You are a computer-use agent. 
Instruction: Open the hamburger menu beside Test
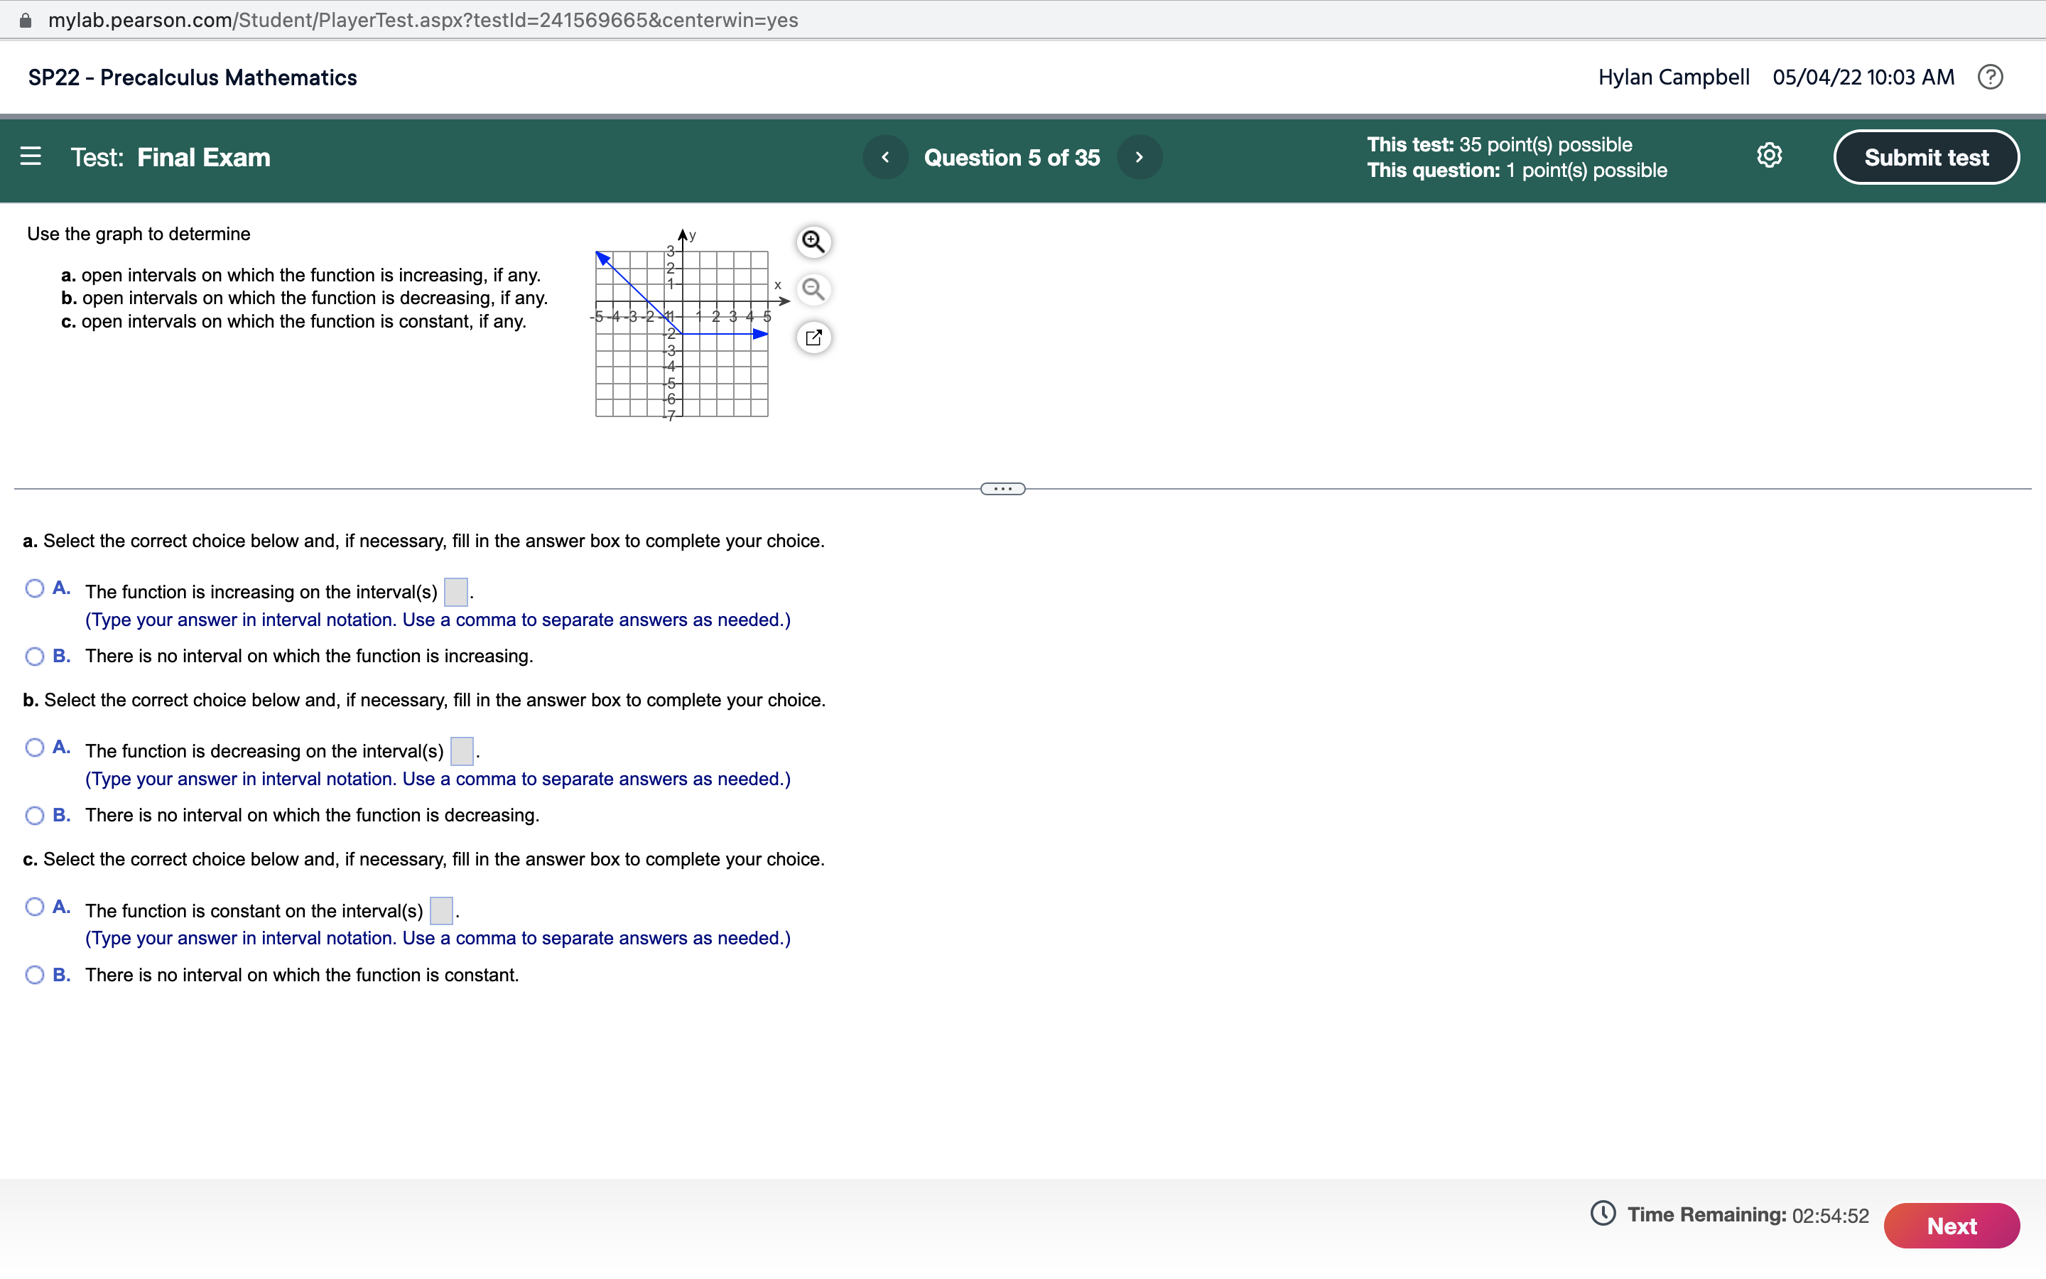pos(31,156)
